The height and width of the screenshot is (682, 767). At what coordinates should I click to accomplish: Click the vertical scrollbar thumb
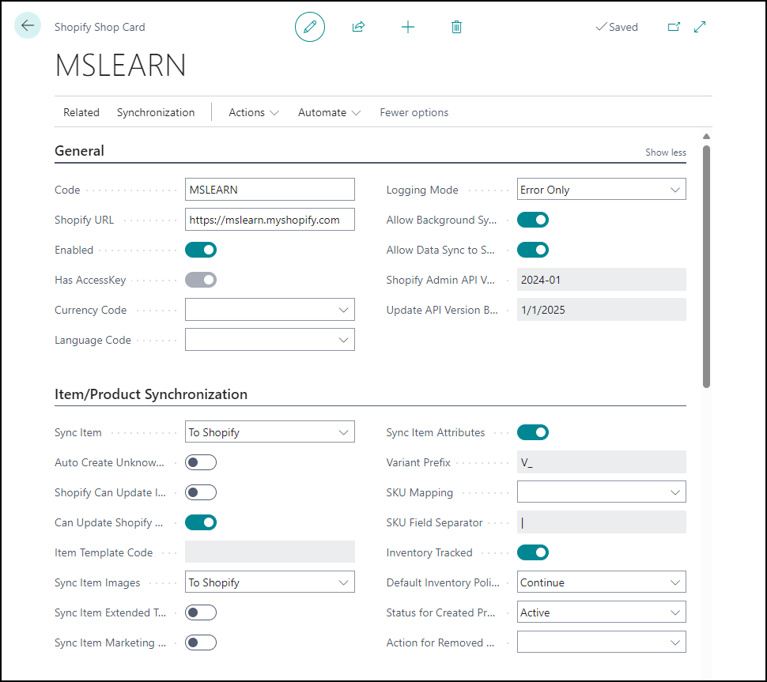pyautogui.click(x=706, y=266)
